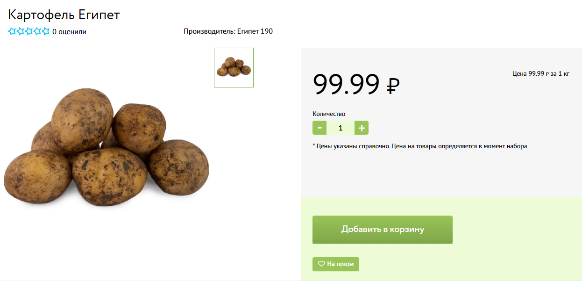Click the heart icon in На потом

point(321,264)
